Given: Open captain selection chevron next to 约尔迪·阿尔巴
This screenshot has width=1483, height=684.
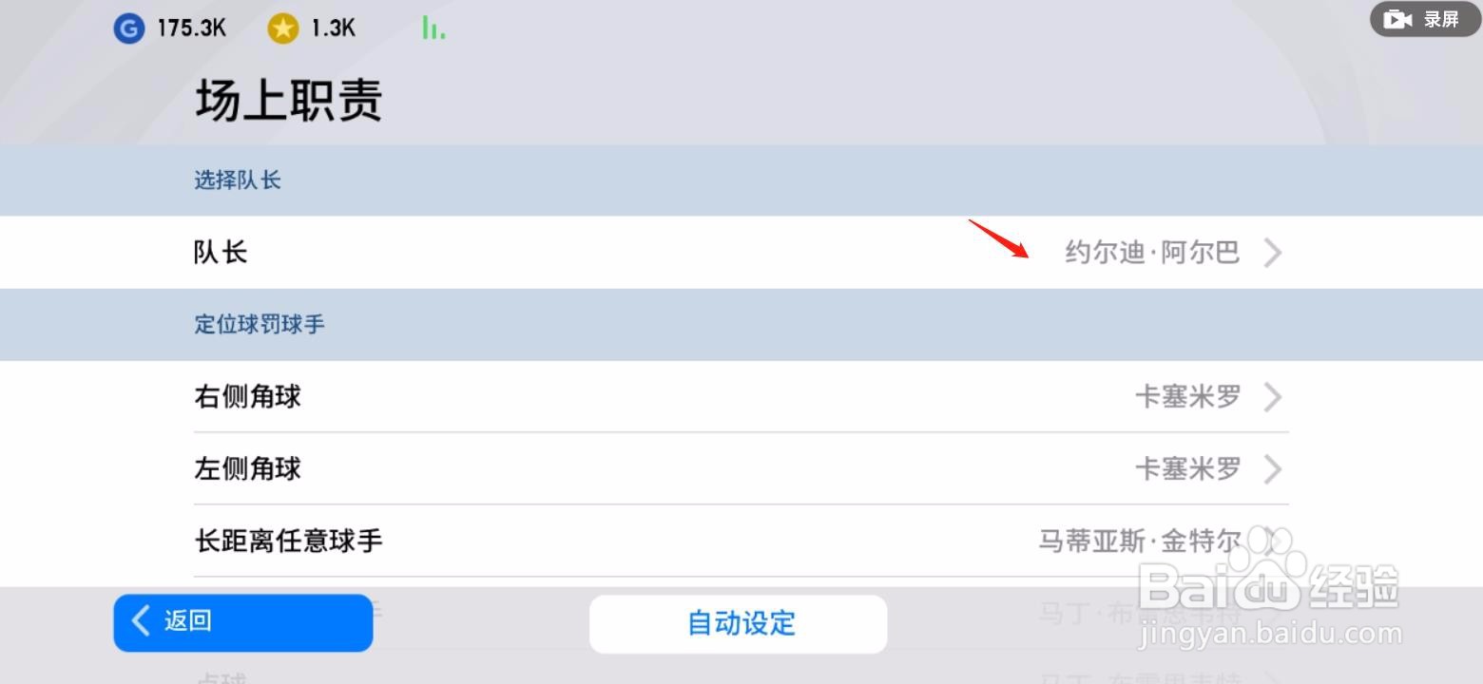Looking at the screenshot, I should coord(1273,253).
